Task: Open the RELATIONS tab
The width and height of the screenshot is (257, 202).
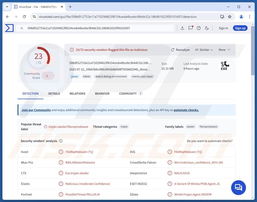Action: pyautogui.click(x=77, y=94)
